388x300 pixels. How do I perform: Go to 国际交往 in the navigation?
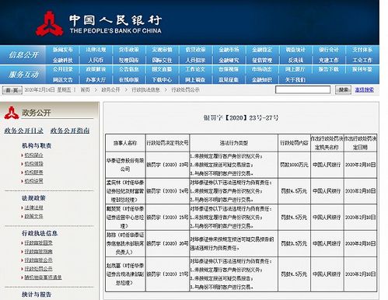(162, 60)
